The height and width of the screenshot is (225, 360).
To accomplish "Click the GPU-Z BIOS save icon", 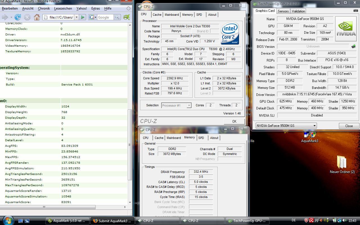I will [x=354, y=46].
